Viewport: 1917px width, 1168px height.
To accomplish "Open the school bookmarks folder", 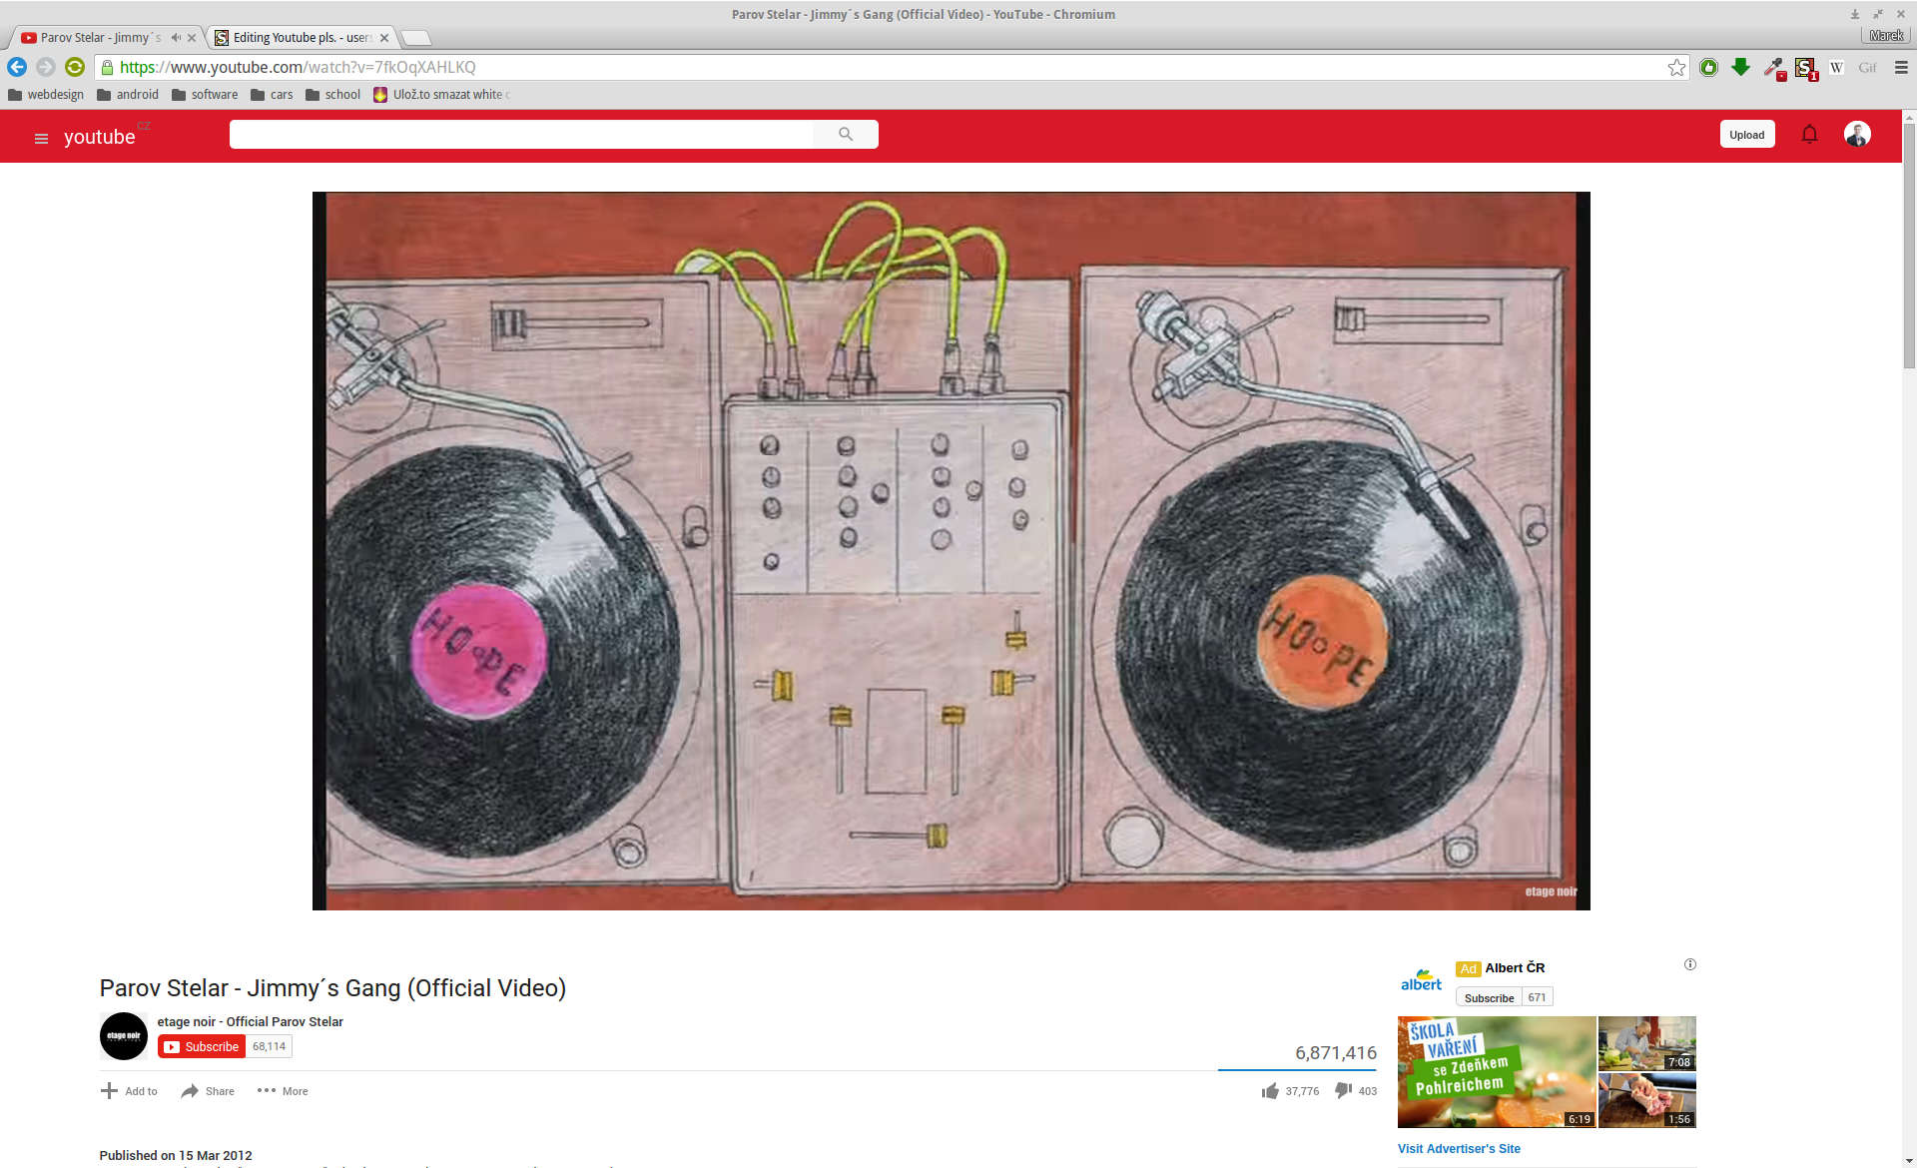I will pos(333,95).
